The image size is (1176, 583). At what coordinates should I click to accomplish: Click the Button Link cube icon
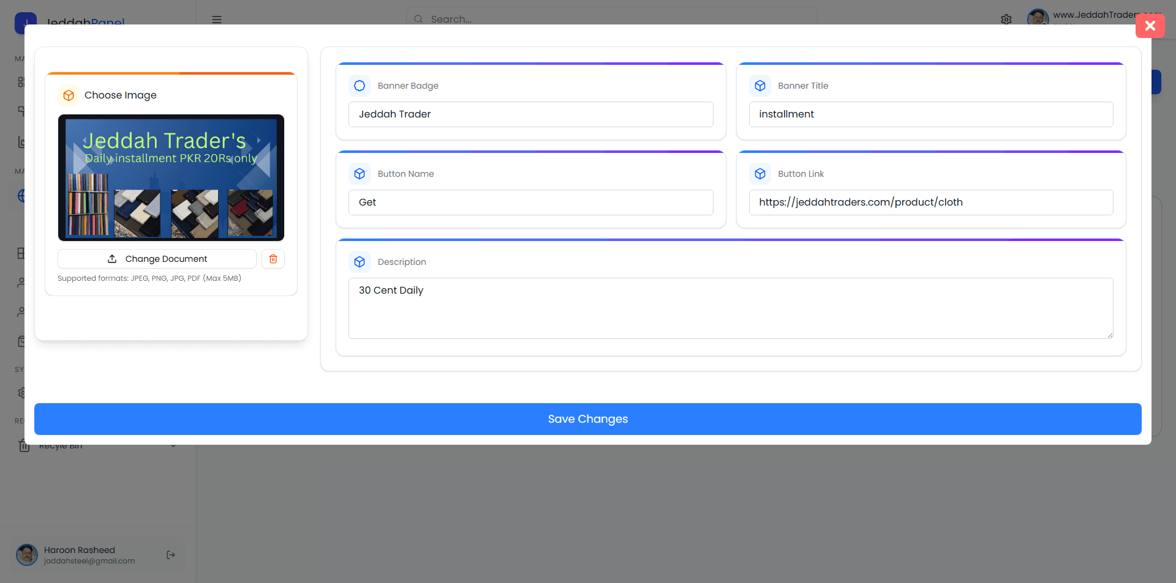click(x=759, y=174)
